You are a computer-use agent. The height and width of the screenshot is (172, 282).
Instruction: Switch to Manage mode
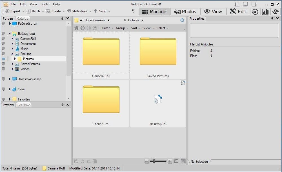[154, 12]
